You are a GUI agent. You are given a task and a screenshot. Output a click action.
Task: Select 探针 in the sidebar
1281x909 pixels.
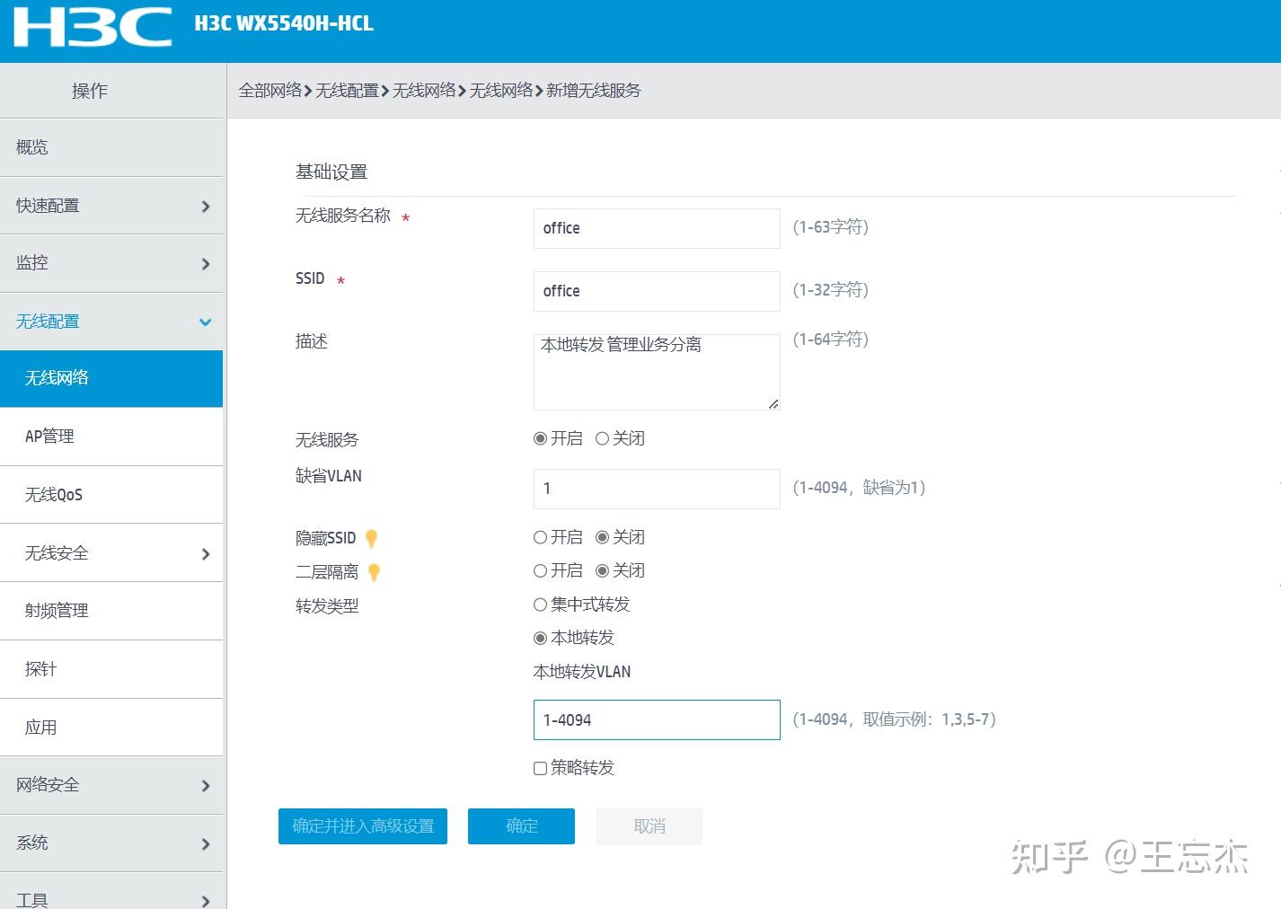[112, 668]
